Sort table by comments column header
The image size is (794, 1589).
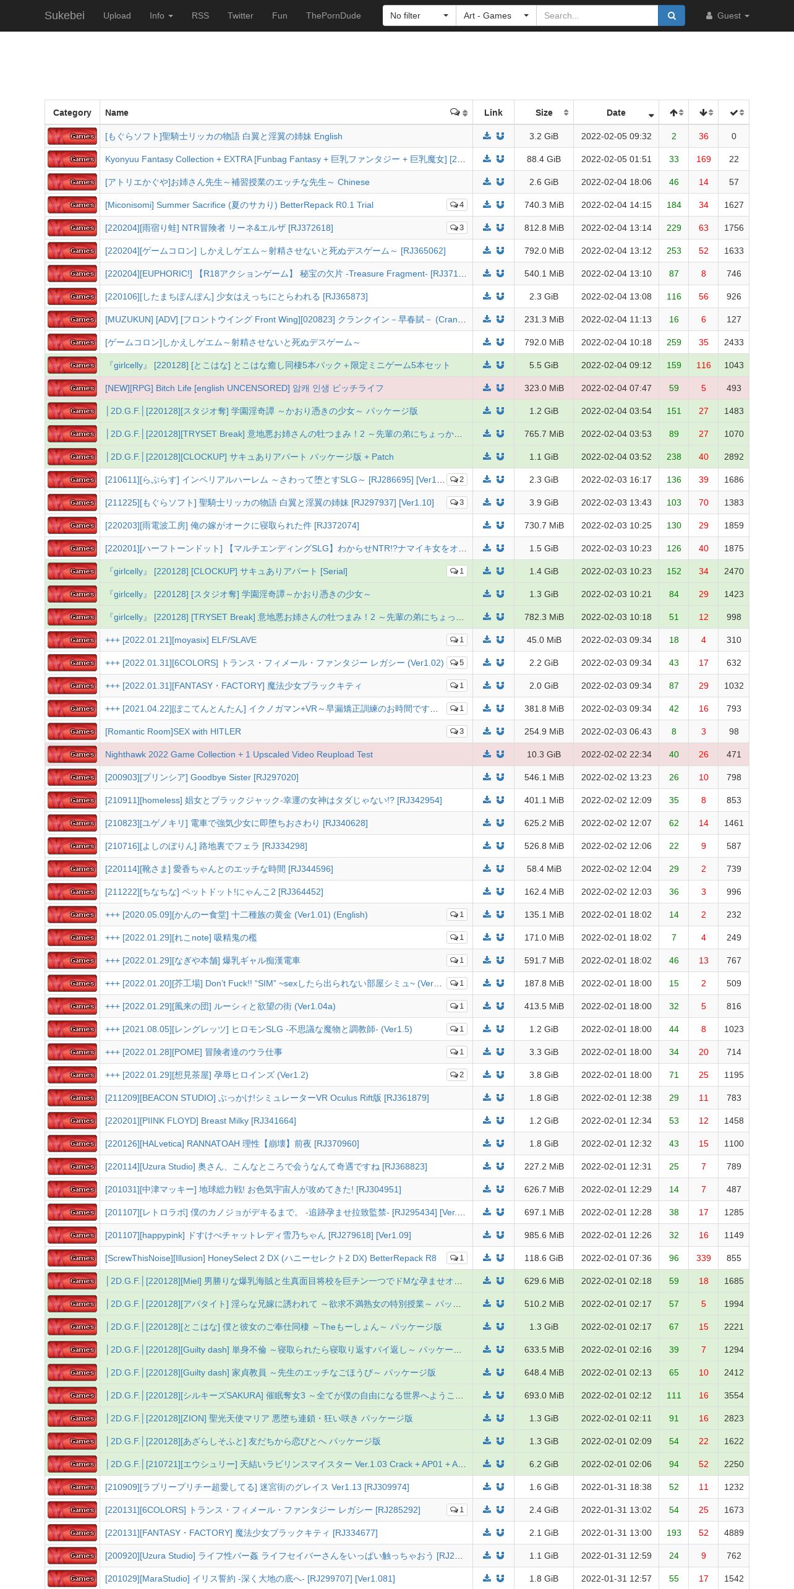(x=459, y=113)
